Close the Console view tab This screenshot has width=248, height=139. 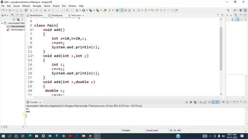[x=40, y=102]
